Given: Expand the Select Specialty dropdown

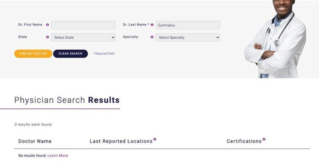Looking at the screenshot, I should click(188, 37).
